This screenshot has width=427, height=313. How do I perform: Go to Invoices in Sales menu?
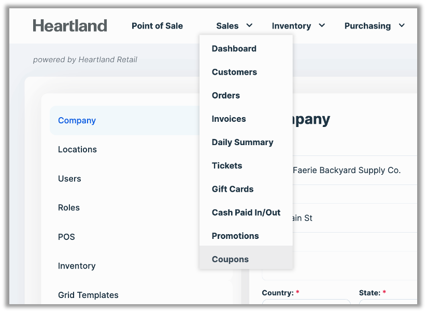229,119
